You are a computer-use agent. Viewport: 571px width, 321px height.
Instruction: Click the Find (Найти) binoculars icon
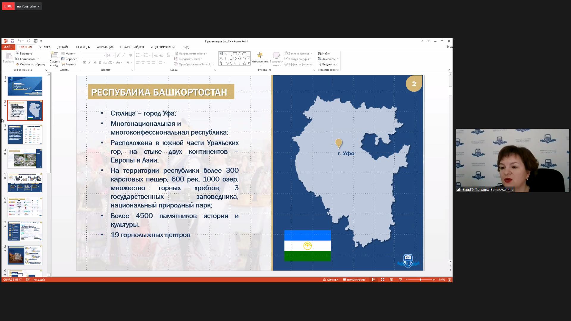320,53
